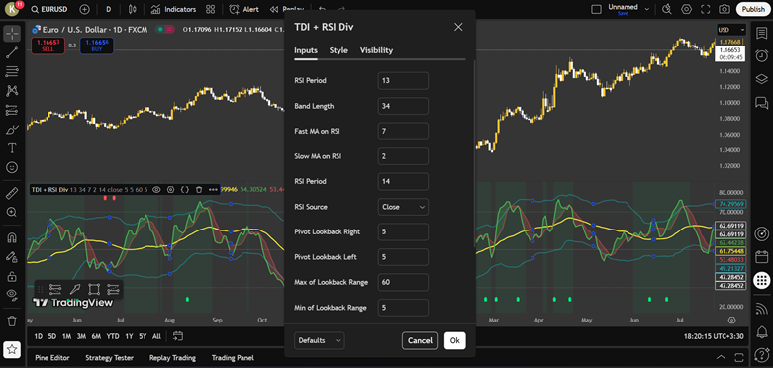Select the YTD time range
Screen dimensions: 773x368
[113, 337]
